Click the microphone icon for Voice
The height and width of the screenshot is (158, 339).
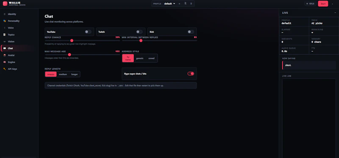(5, 28)
